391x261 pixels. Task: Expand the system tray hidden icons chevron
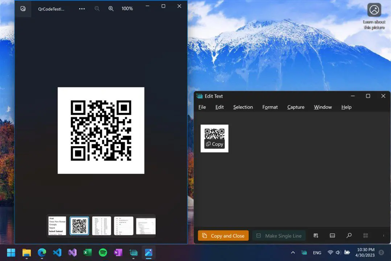293,252
